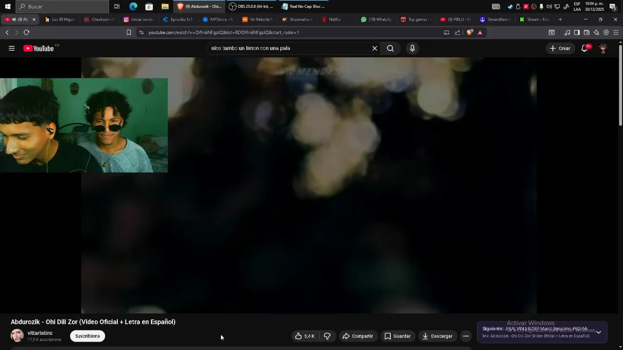623x350 pixels.
Task: Open OBS 25.0.8 from the taskbar
Action: coord(251,6)
